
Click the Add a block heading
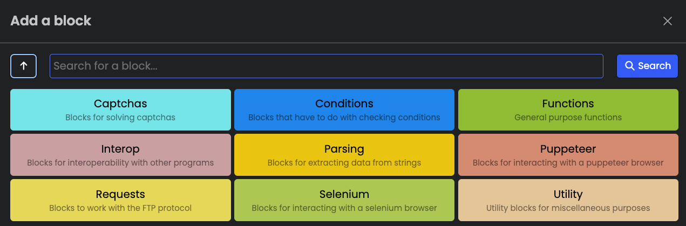point(51,21)
